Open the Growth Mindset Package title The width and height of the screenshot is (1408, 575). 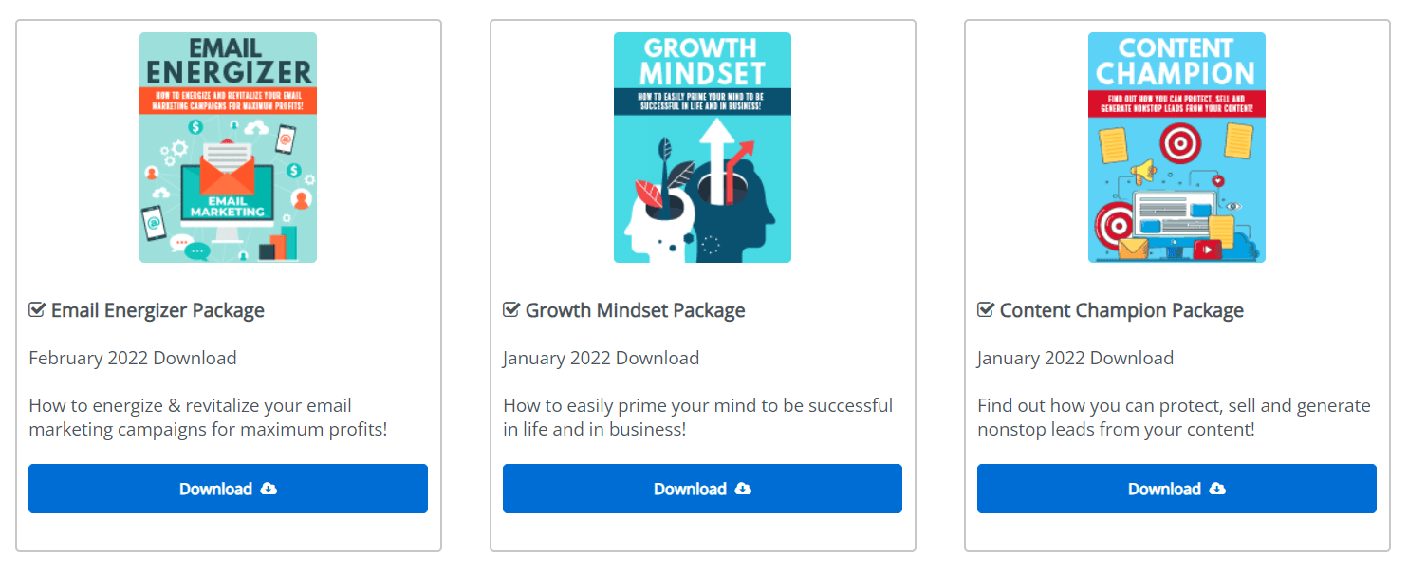(x=636, y=310)
